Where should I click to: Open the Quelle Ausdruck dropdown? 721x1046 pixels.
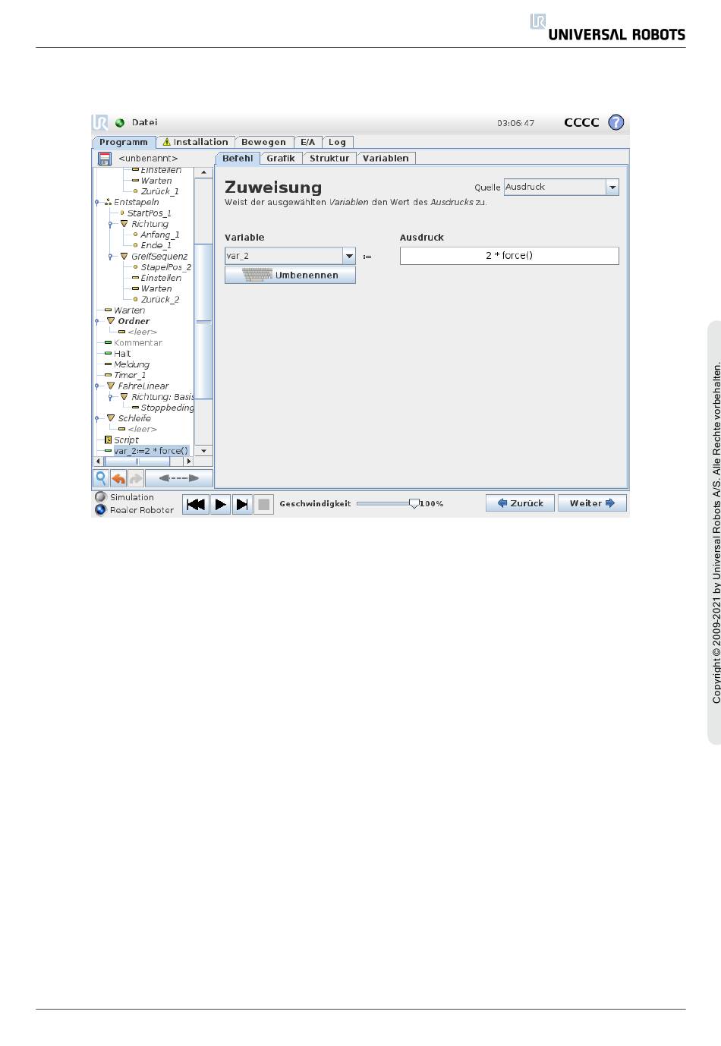click(x=612, y=187)
